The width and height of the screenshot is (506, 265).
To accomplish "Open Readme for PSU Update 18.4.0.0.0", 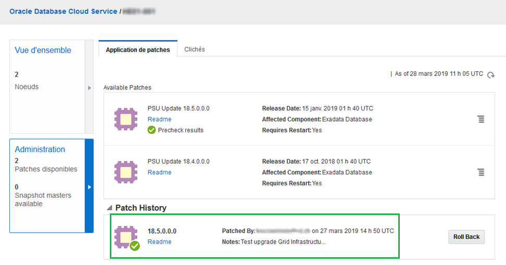I will pos(159,172).
